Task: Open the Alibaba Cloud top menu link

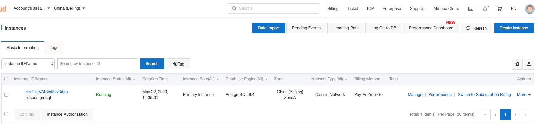Action: pyautogui.click(x=446, y=9)
